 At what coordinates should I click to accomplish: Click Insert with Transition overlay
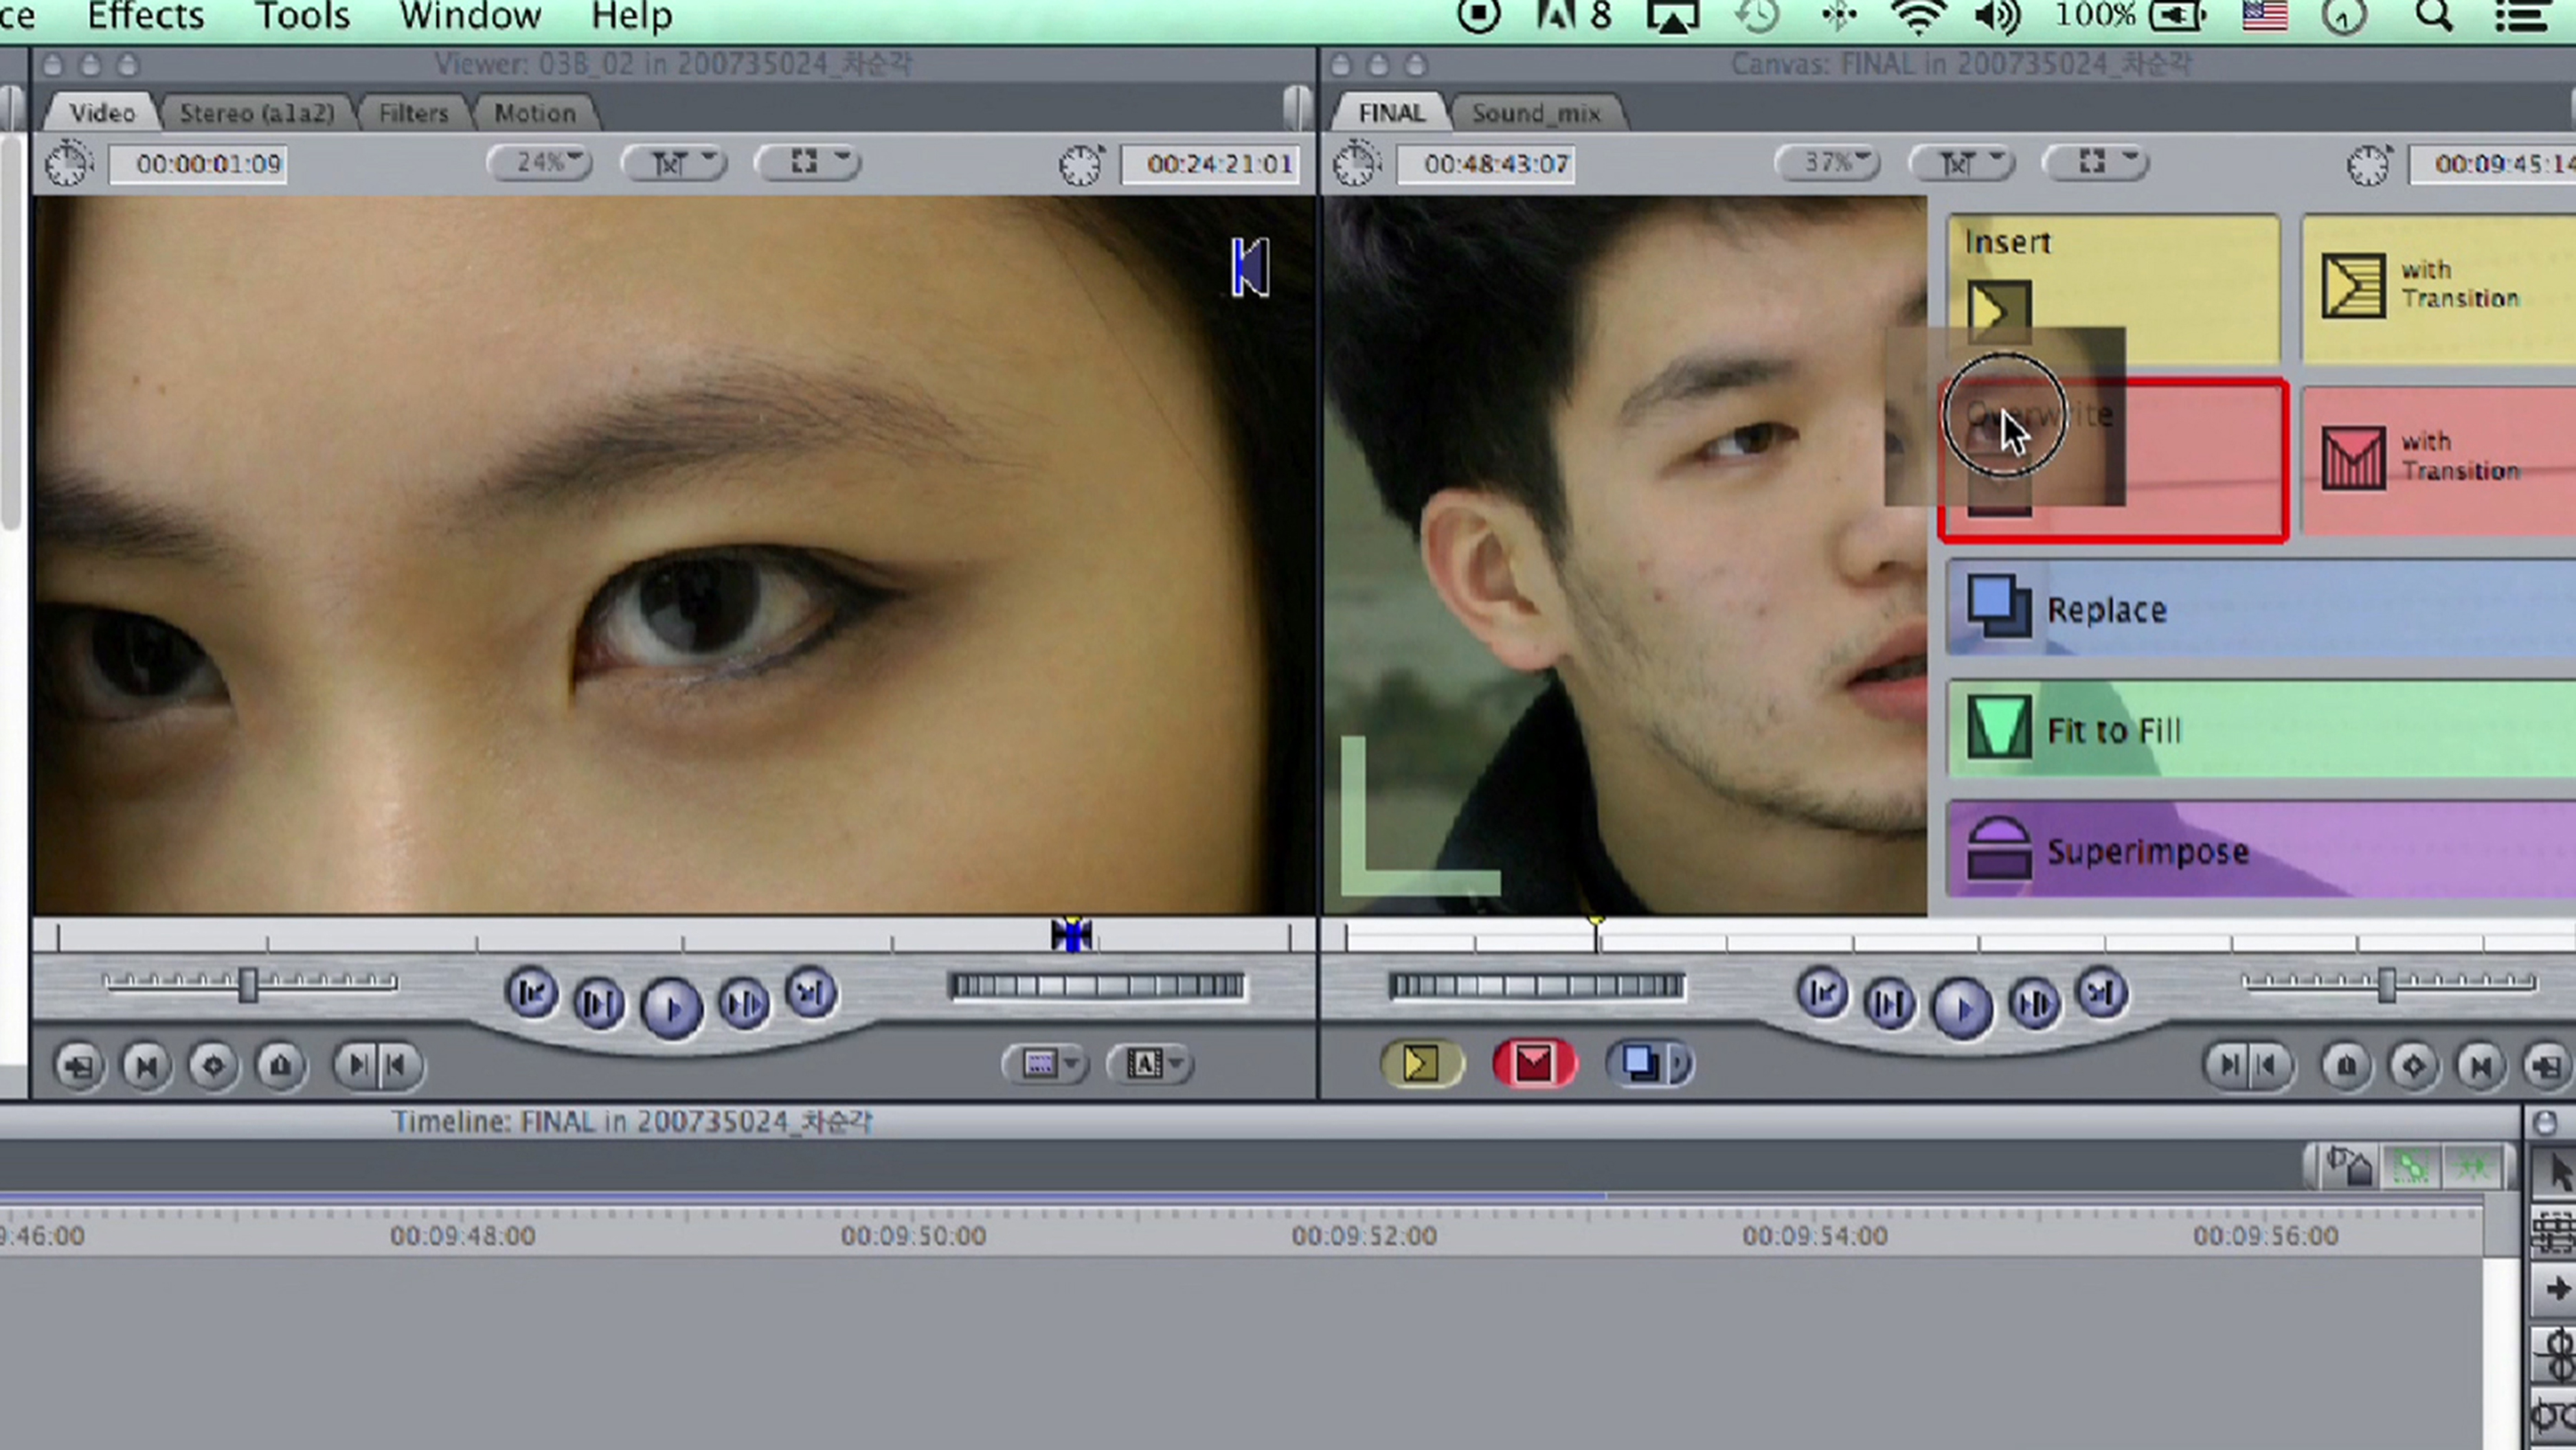(x=2438, y=288)
